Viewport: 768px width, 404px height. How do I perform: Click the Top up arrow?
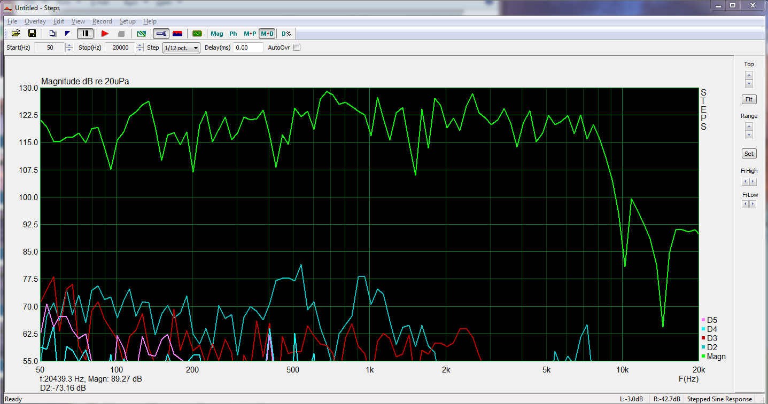click(x=749, y=75)
